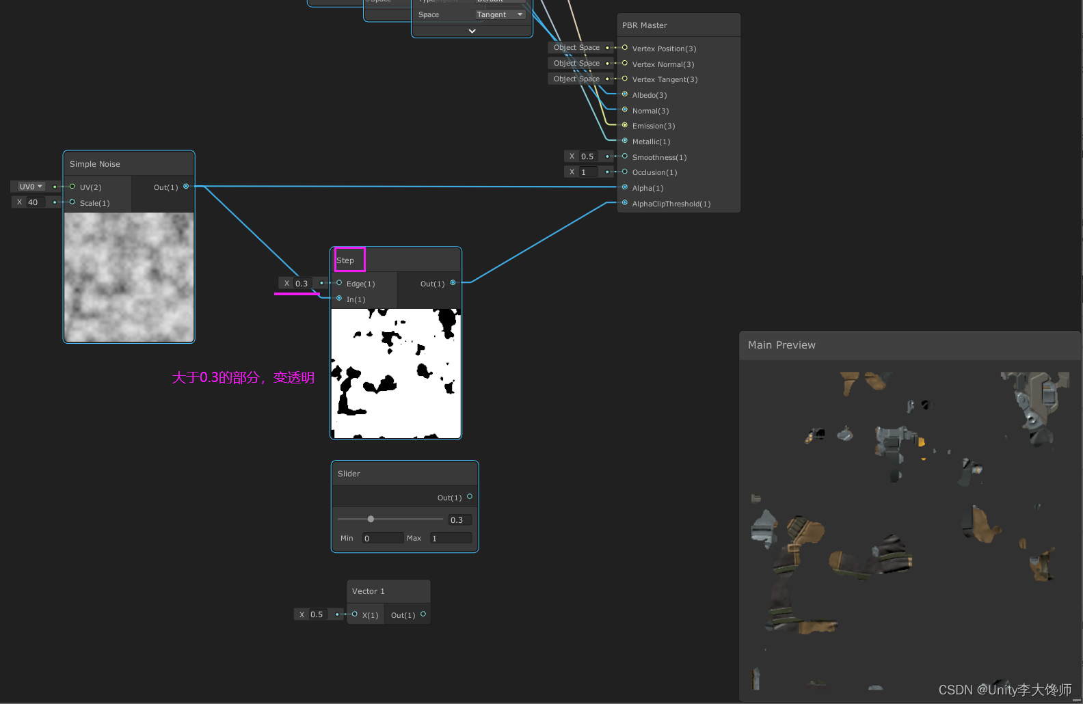This screenshot has height=704, width=1083.
Task: Edit the Slider Max field
Action: tap(451, 539)
